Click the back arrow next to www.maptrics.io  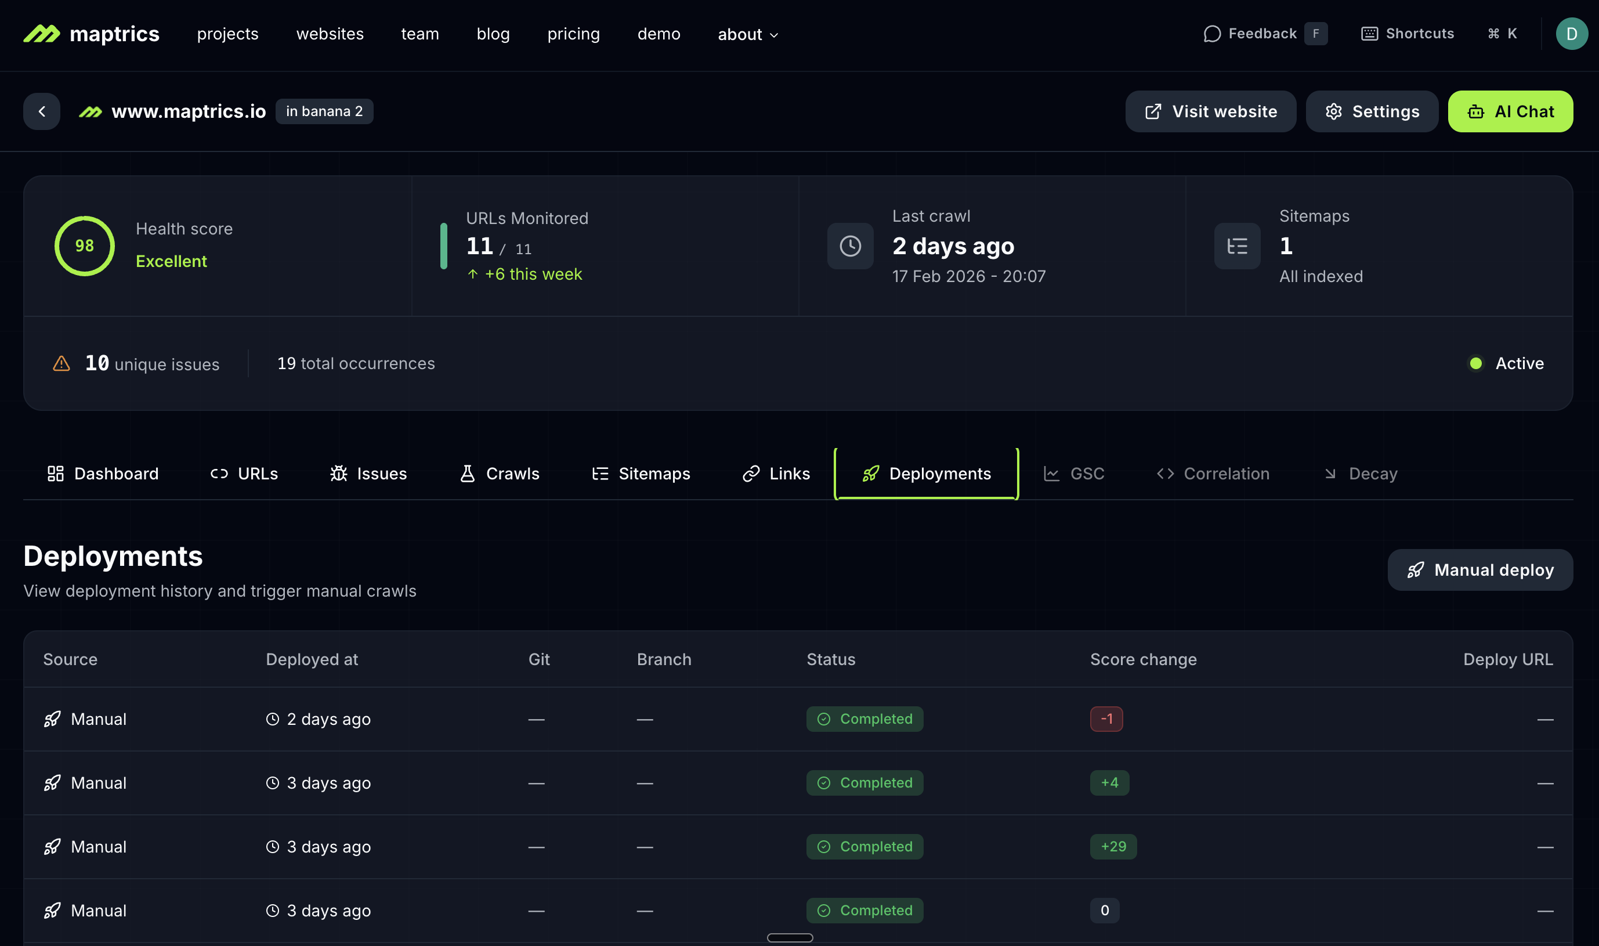41,111
